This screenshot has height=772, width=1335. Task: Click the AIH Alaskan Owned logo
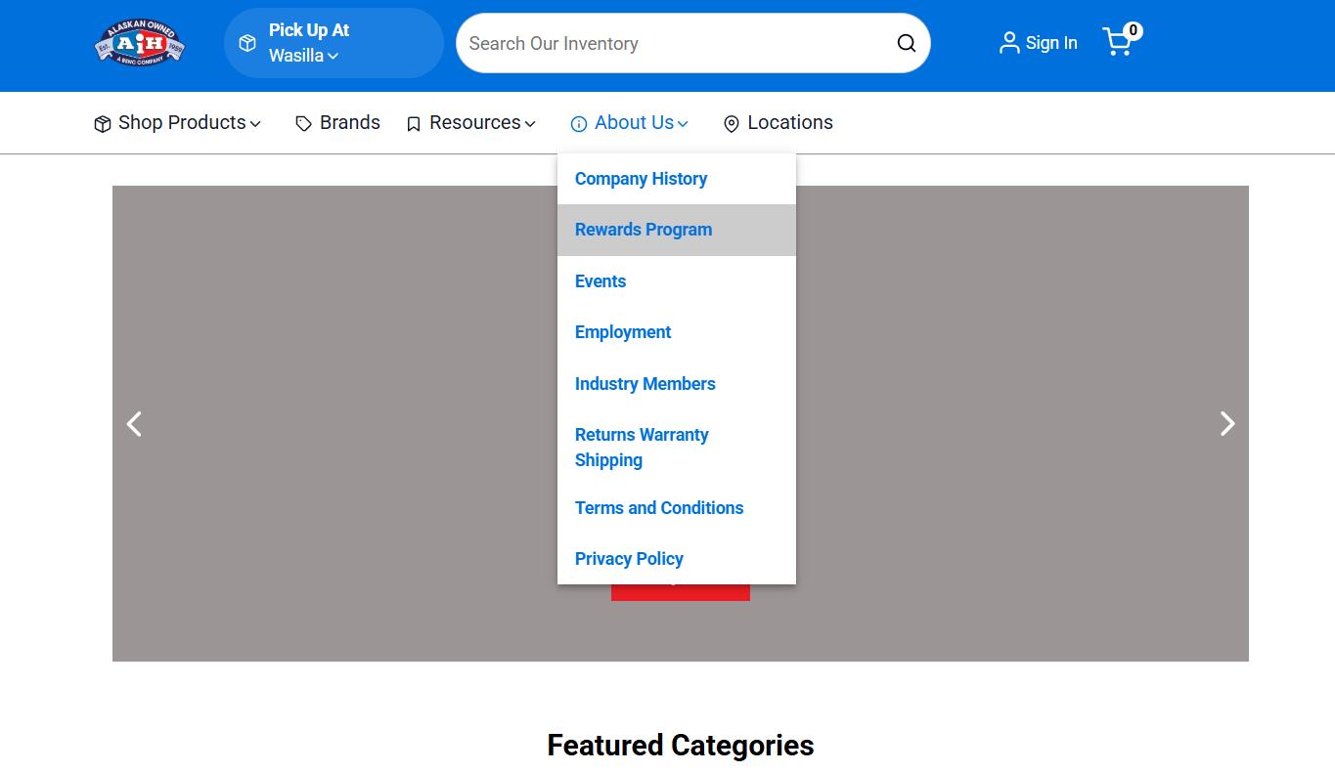click(140, 43)
